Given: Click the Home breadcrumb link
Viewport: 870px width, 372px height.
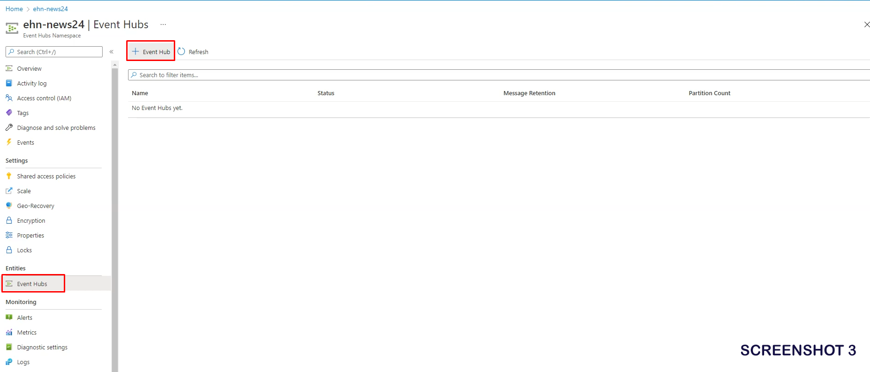Looking at the screenshot, I should pyautogui.click(x=14, y=9).
